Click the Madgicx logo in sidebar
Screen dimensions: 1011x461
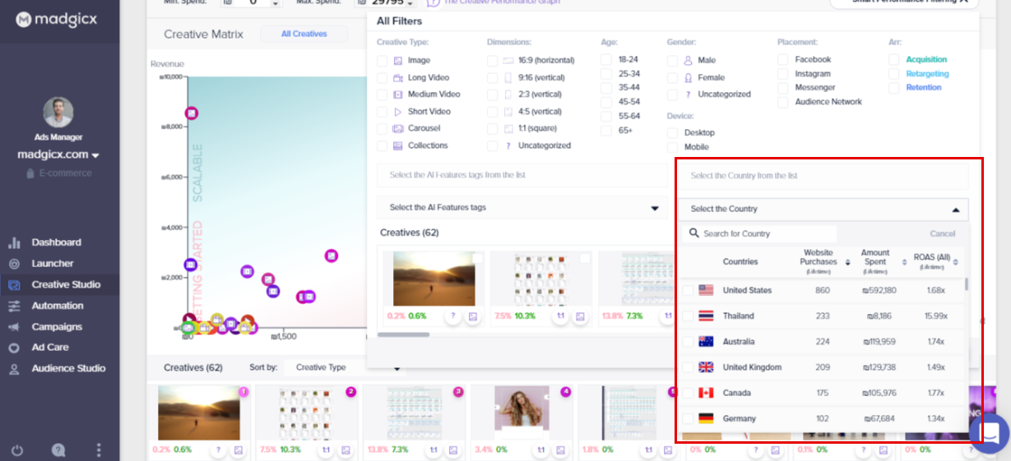pos(58,19)
